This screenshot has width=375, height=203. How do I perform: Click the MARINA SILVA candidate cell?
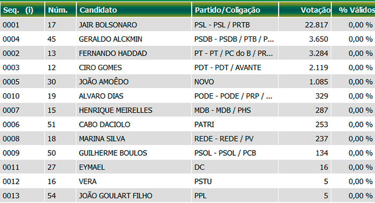(134, 139)
